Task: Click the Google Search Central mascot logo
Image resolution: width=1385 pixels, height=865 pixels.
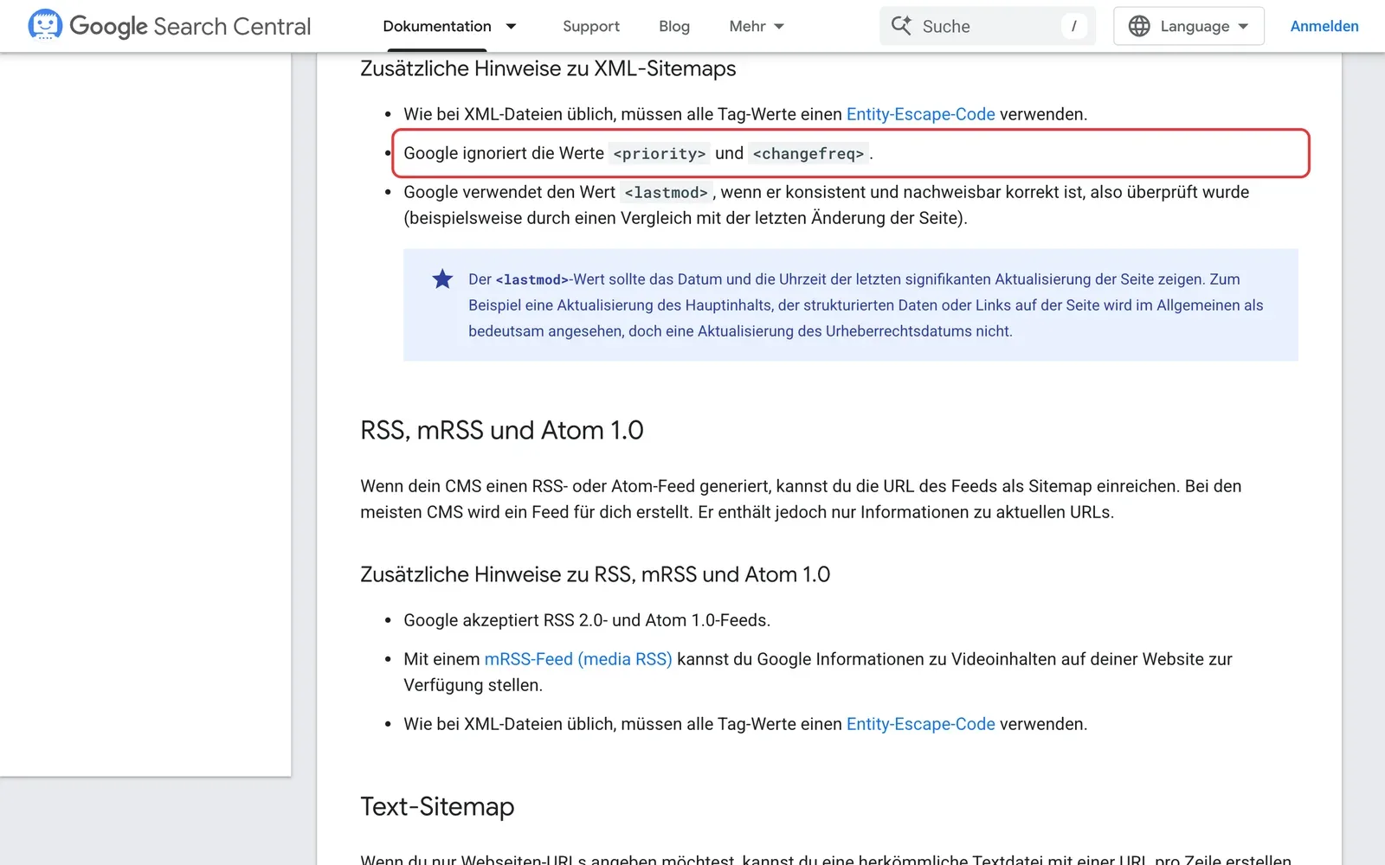Action: (45, 25)
